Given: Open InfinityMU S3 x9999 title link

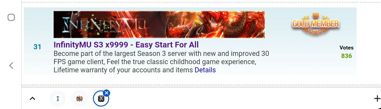Looking at the screenshot, I should (126, 45).
